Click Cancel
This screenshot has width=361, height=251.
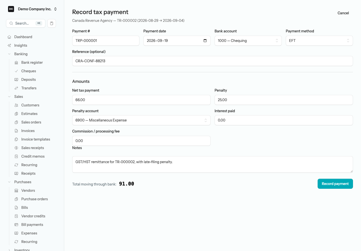tap(343, 13)
